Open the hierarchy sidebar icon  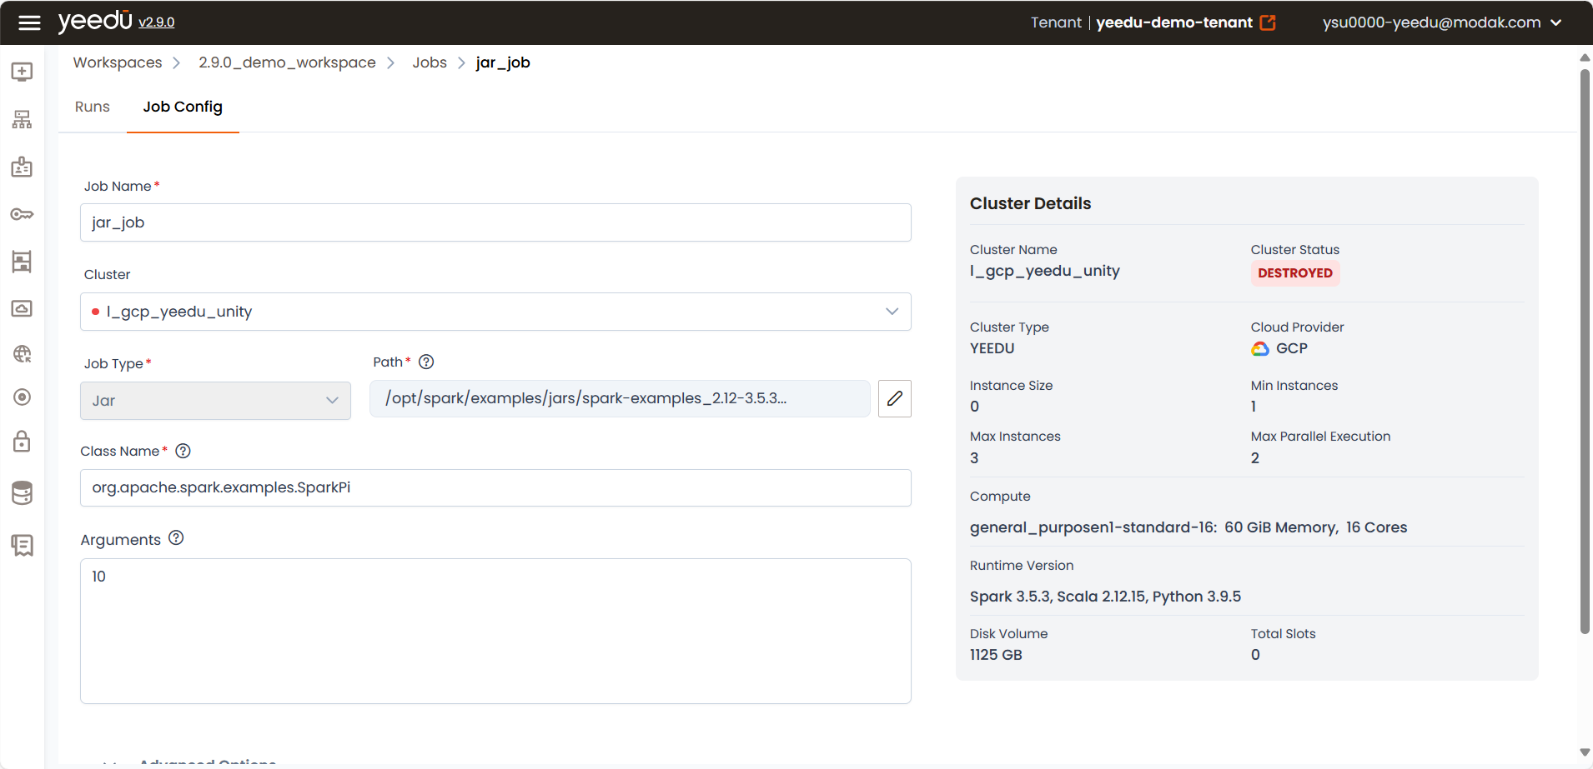click(22, 119)
